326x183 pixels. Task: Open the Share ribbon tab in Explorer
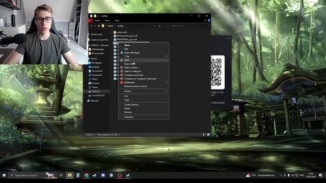coord(107,20)
